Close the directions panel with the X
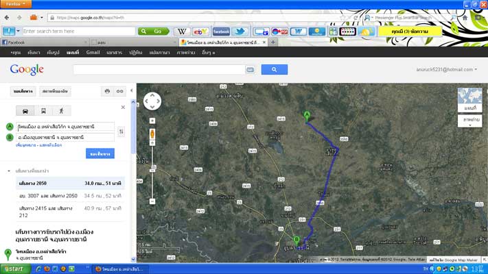488x274 pixels. pyautogui.click(x=124, y=107)
